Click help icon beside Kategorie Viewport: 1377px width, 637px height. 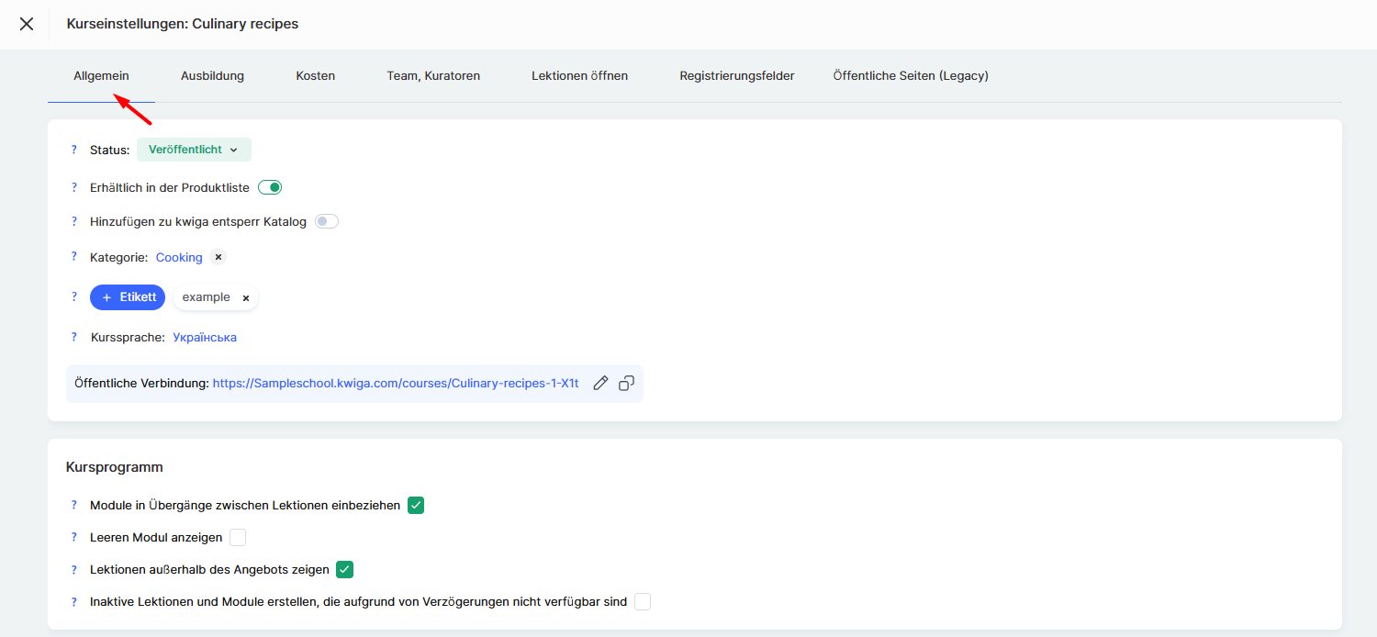click(x=74, y=257)
